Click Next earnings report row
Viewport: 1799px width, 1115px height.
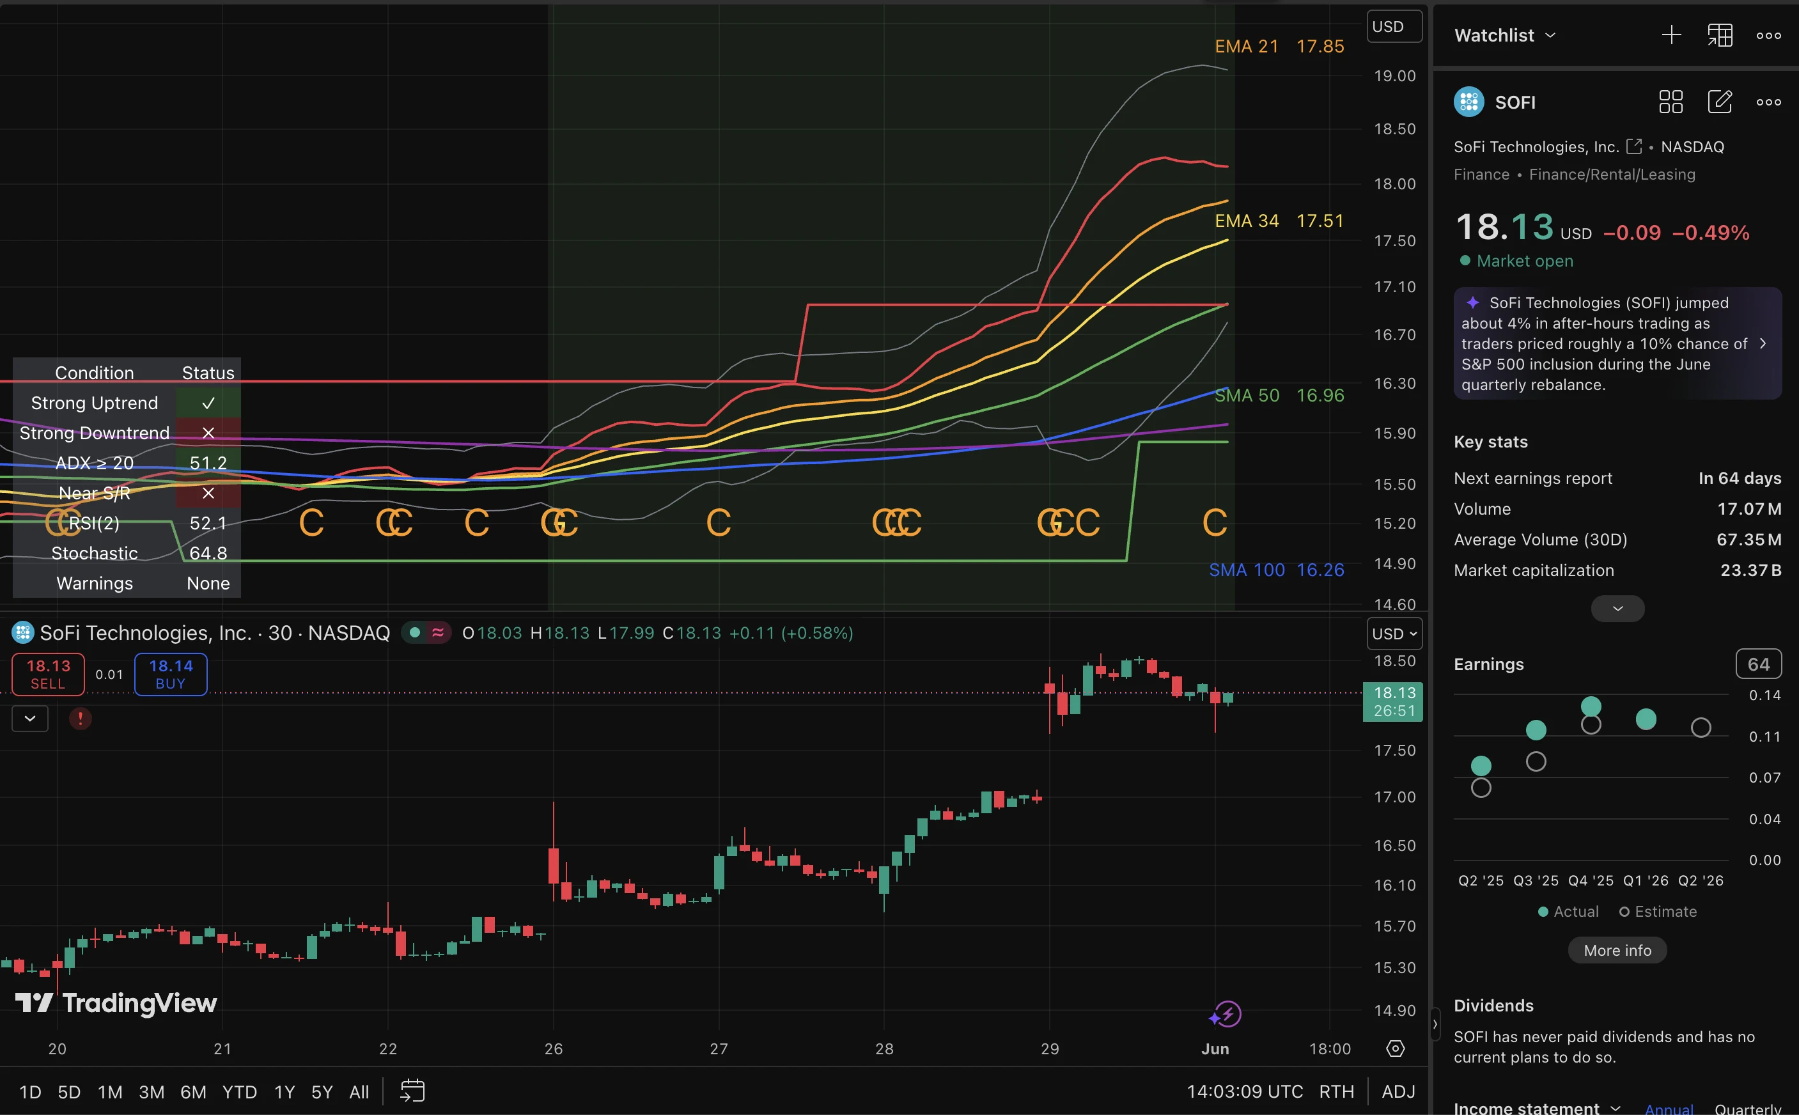[x=1617, y=478]
